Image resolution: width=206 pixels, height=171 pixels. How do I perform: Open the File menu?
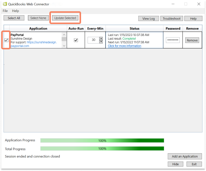click(x=5, y=11)
